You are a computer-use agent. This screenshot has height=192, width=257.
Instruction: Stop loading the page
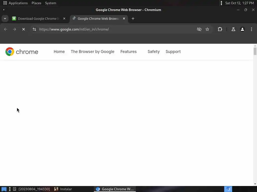(23, 29)
